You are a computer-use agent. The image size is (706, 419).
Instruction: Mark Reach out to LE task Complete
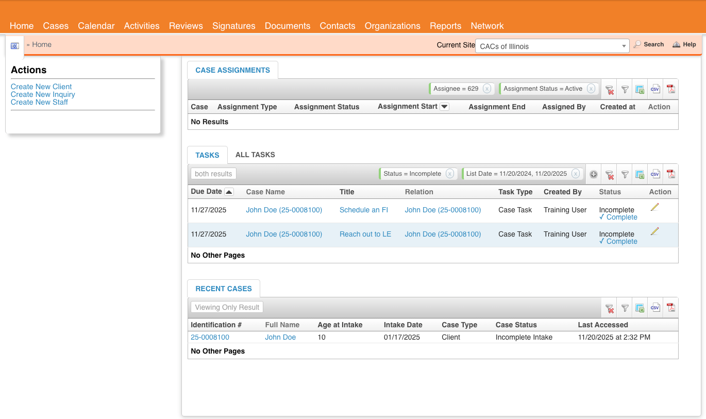click(618, 241)
